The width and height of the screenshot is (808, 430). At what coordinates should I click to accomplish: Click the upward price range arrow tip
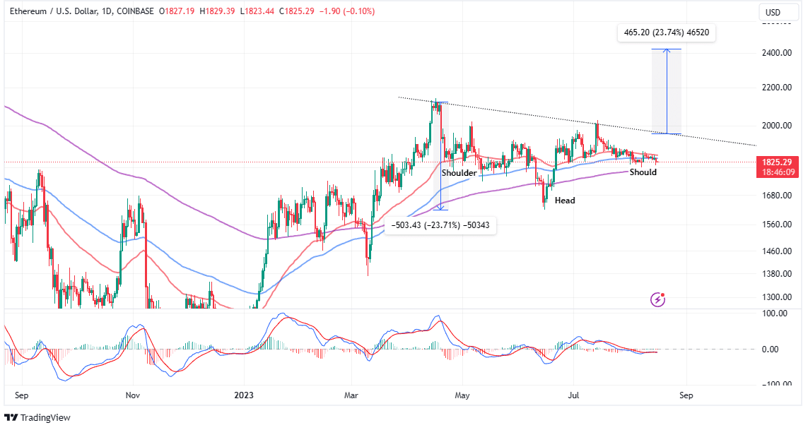click(x=667, y=50)
